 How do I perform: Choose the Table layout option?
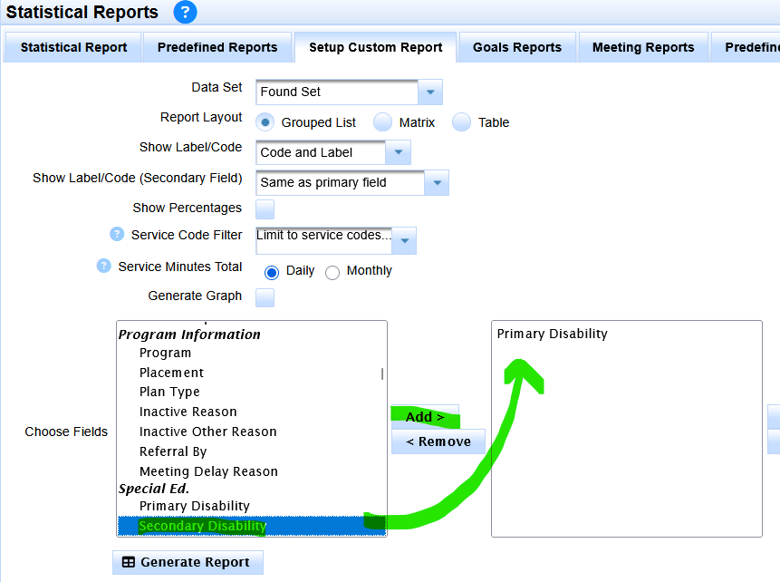(x=461, y=122)
